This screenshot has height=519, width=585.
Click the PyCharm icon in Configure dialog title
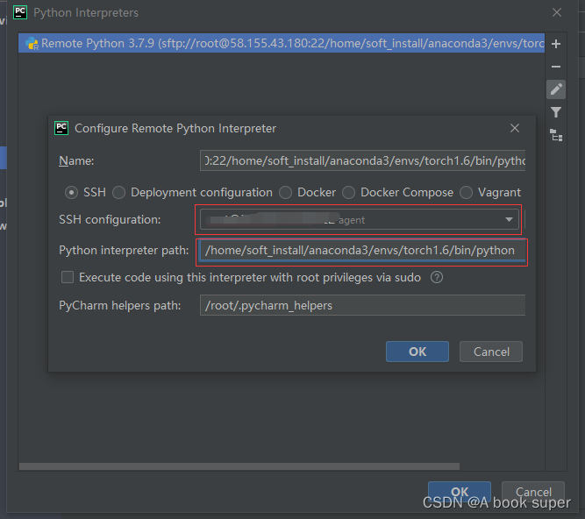[x=61, y=128]
